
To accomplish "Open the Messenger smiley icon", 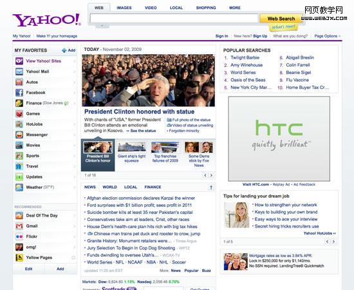I will tap(19, 135).
